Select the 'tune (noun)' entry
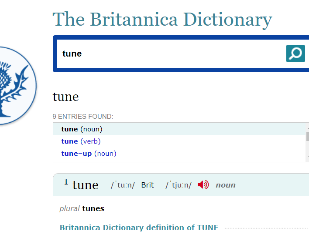309x238 pixels. 82,129
